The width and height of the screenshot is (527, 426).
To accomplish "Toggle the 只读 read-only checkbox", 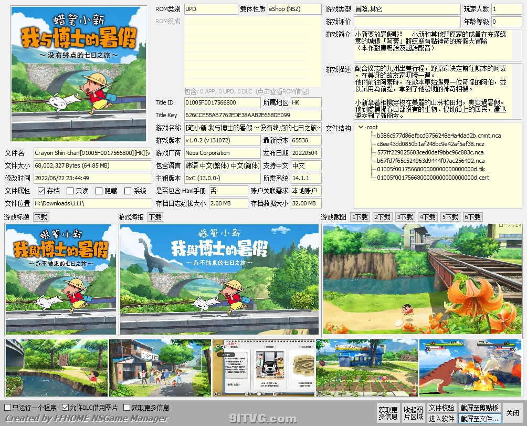I will point(70,191).
